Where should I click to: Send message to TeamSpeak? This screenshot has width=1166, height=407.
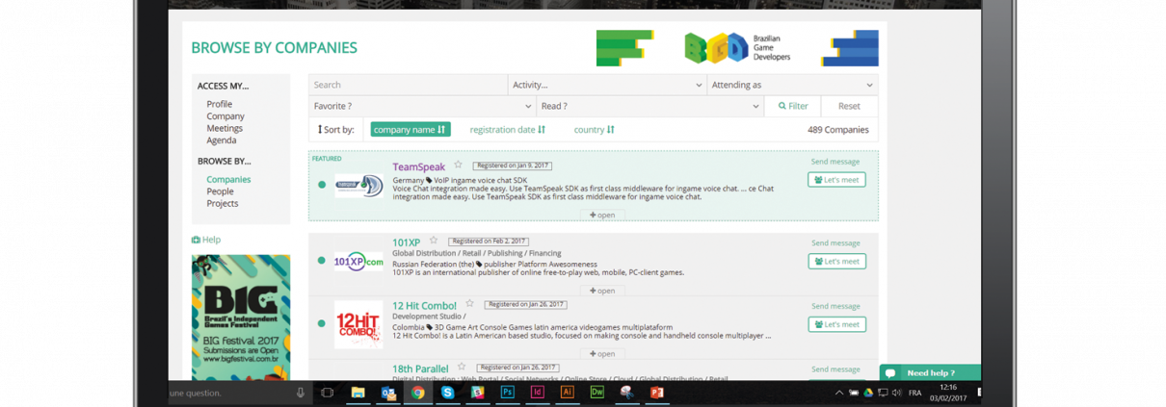[835, 162]
